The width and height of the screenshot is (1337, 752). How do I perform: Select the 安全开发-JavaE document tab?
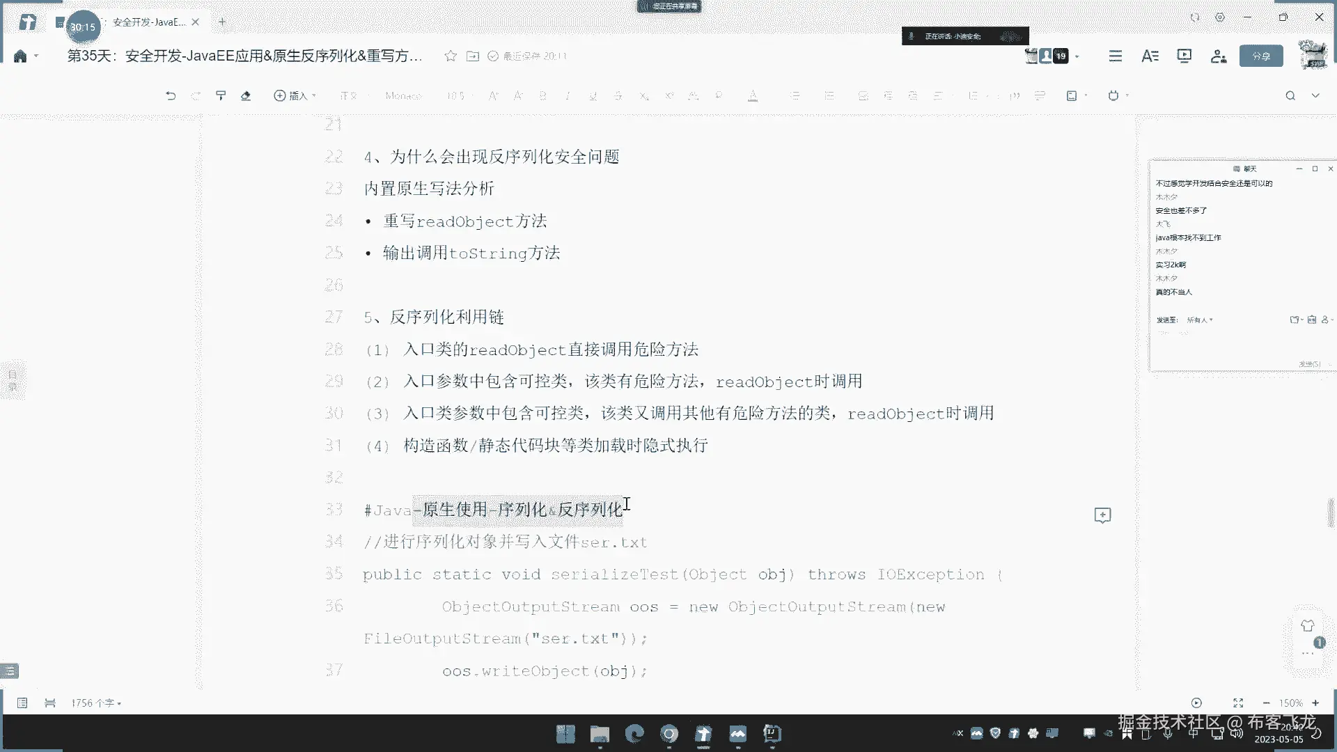tap(149, 22)
